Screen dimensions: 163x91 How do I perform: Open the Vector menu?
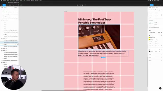point(21,1)
